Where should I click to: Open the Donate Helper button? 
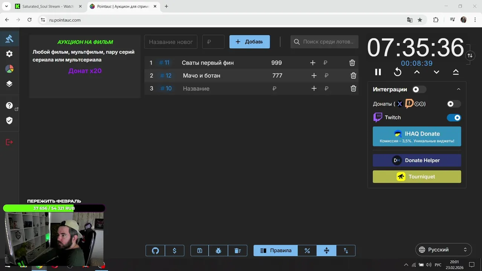coord(417,160)
